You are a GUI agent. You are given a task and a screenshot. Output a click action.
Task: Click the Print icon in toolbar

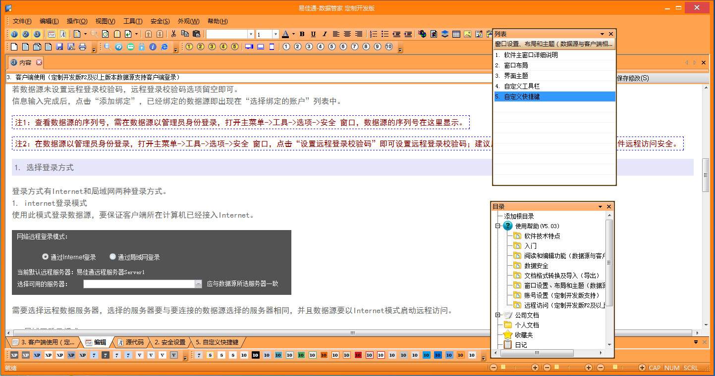[x=82, y=47]
